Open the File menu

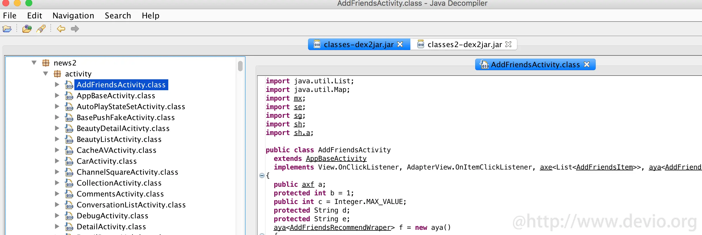click(x=10, y=16)
